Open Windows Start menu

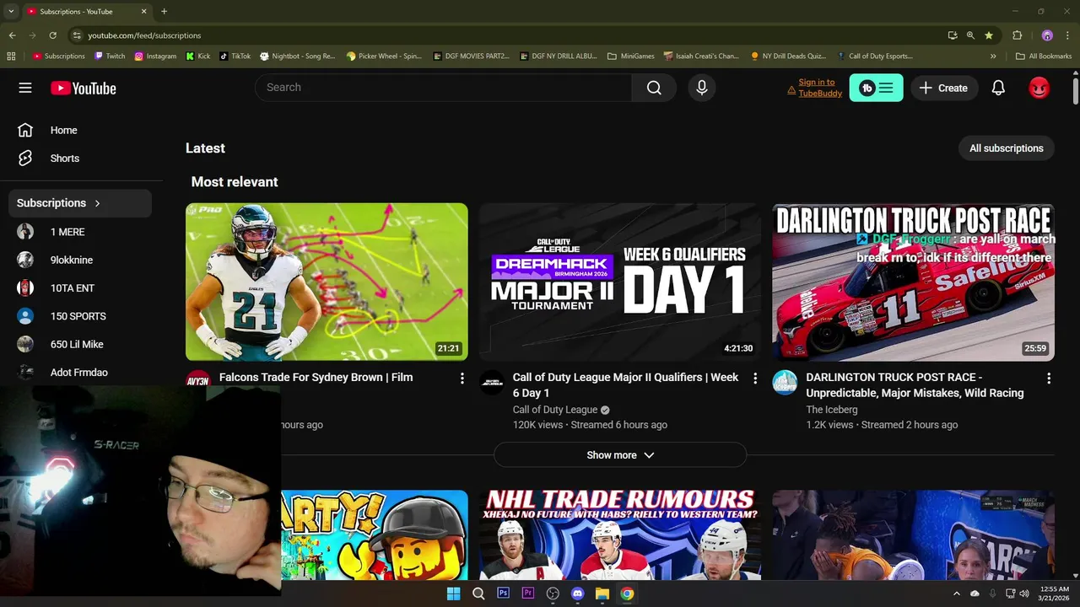[x=453, y=594]
